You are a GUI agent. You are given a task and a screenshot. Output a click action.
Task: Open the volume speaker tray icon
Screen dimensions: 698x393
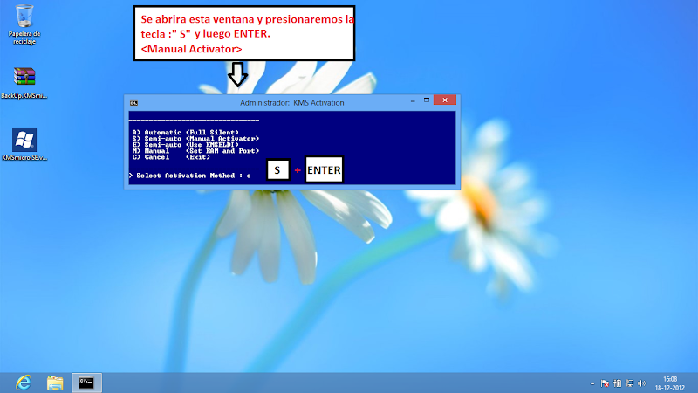[641, 383]
